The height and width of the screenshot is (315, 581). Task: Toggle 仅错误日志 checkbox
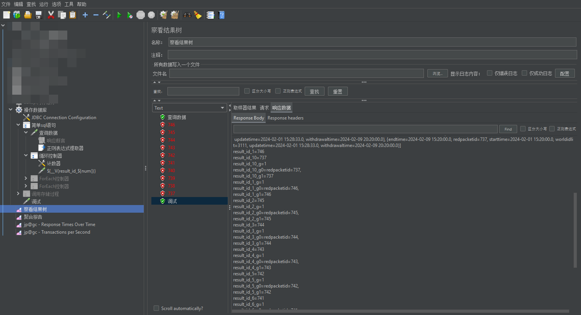tap(489, 73)
